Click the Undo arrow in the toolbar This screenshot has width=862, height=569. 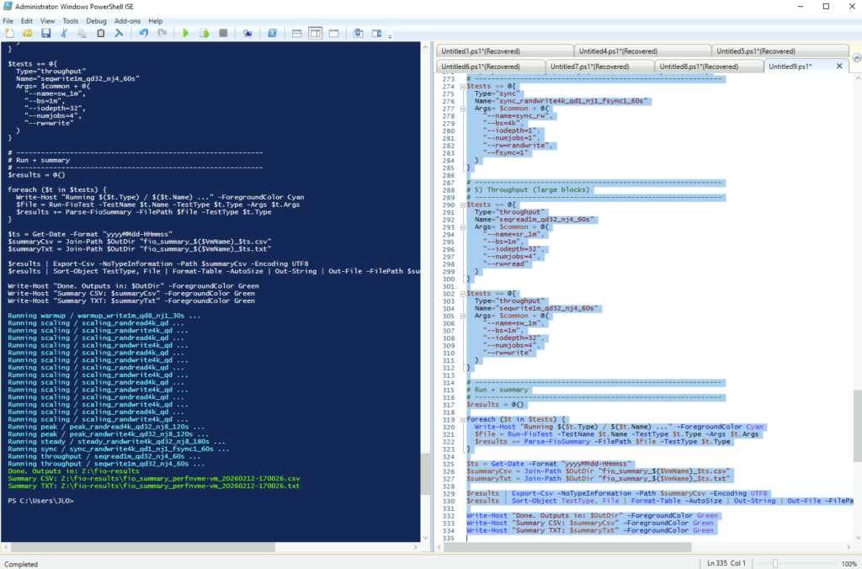click(x=142, y=33)
